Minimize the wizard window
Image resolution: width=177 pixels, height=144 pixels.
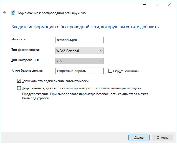(x=145, y=4)
